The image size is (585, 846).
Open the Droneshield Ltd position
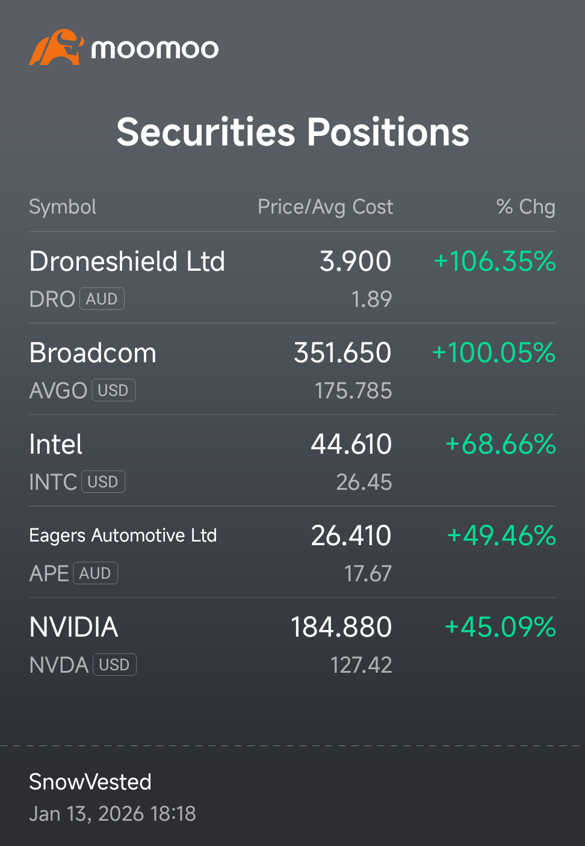[292, 278]
